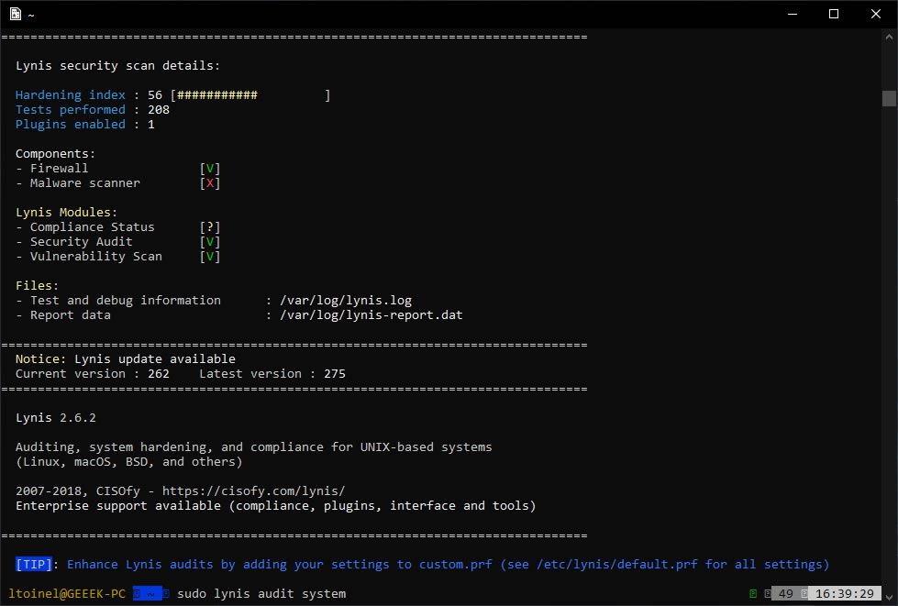Click the Firewall [V] status indicator

pos(210,169)
